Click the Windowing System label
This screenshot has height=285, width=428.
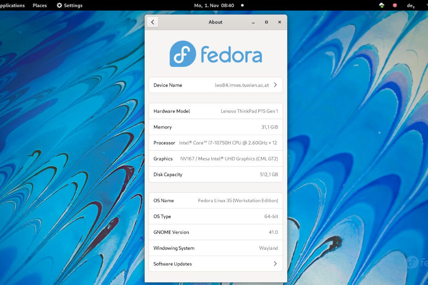click(x=174, y=248)
